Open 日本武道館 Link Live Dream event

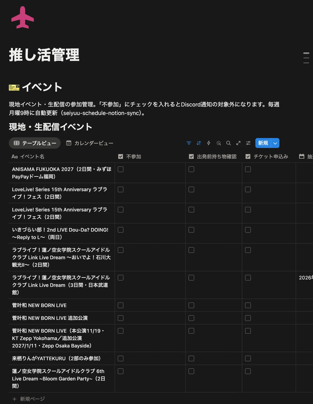pos(61,285)
